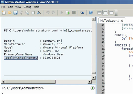The width and height of the screenshot is (133, 94).
Task: Open the Debug menu
Action: pyautogui.click(x=27, y=7)
